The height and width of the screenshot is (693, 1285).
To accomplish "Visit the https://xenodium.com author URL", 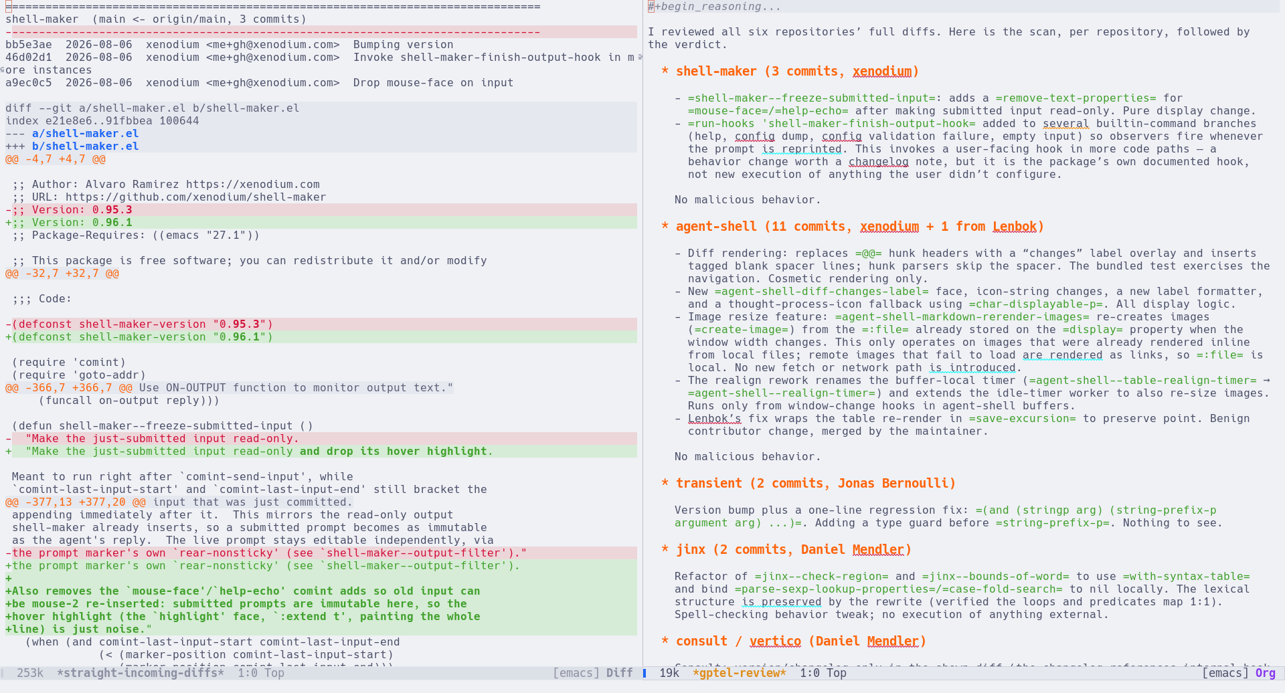I will coord(253,185).
